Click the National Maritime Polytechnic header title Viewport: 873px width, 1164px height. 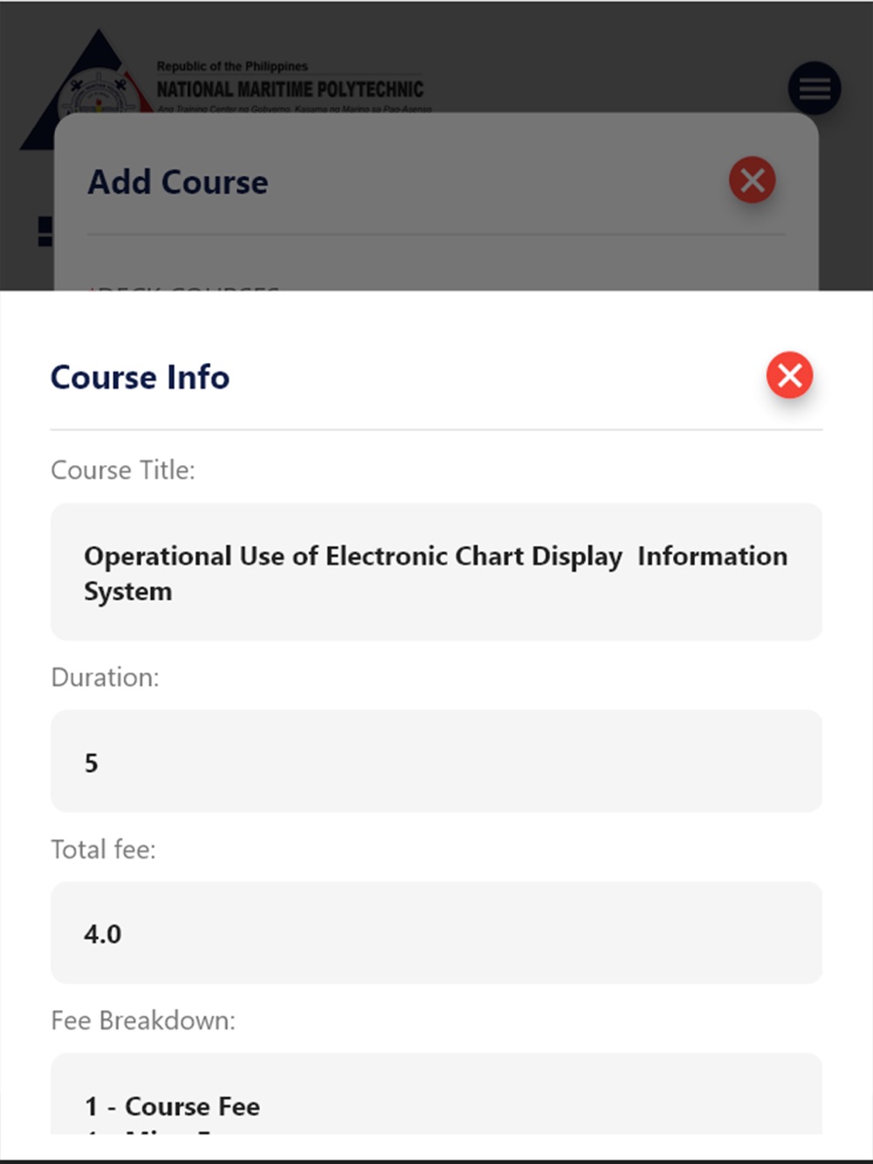coord(290,89)
